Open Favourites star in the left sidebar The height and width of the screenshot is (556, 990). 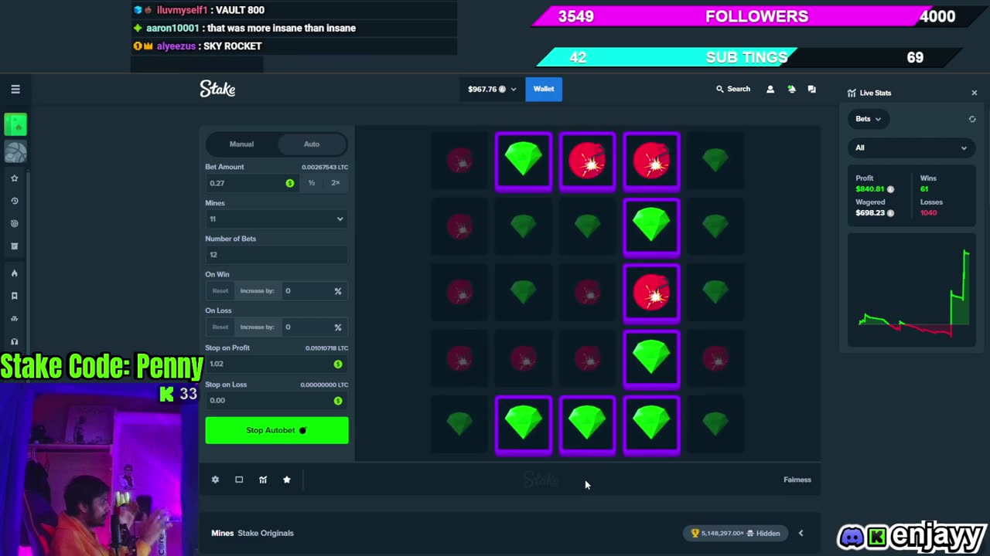coord(14,178)
